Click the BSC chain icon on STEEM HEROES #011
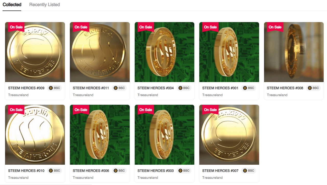Screen dimensions: 327x185 coord(115,88)
